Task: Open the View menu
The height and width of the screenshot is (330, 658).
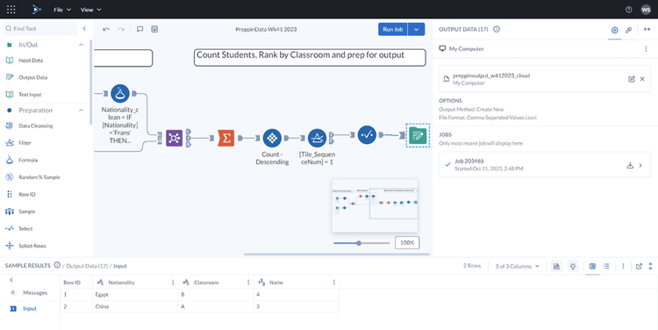Action: coord(90,10)
